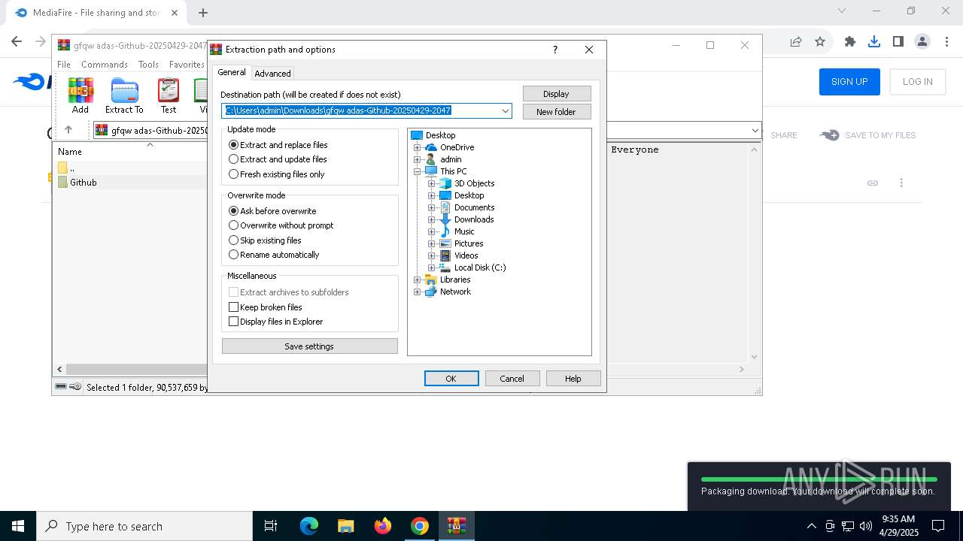The height and width of the screenshot is (541, 963).
Task: Select Local Disk (C:) in tree
Action: pyautogui.click(x=479, y=267)
